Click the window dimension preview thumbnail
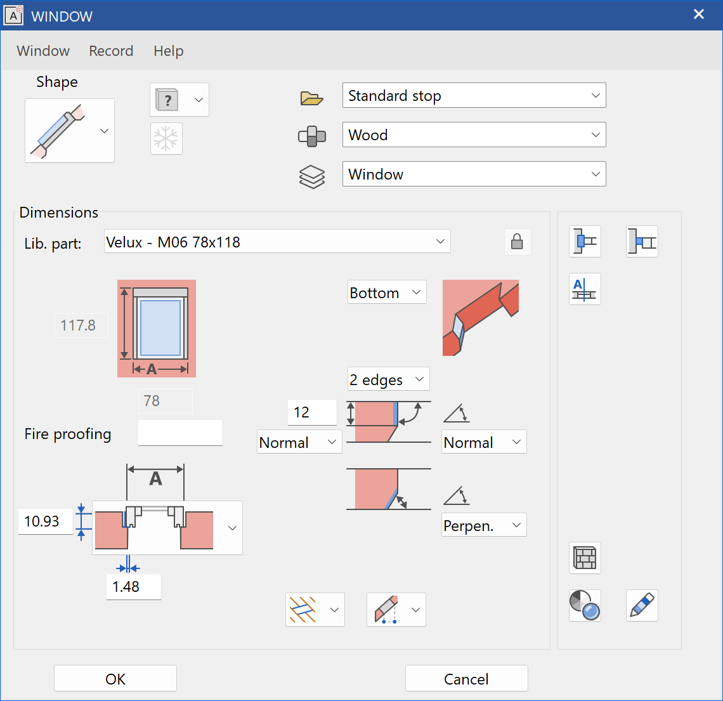 tap(156, 329)
